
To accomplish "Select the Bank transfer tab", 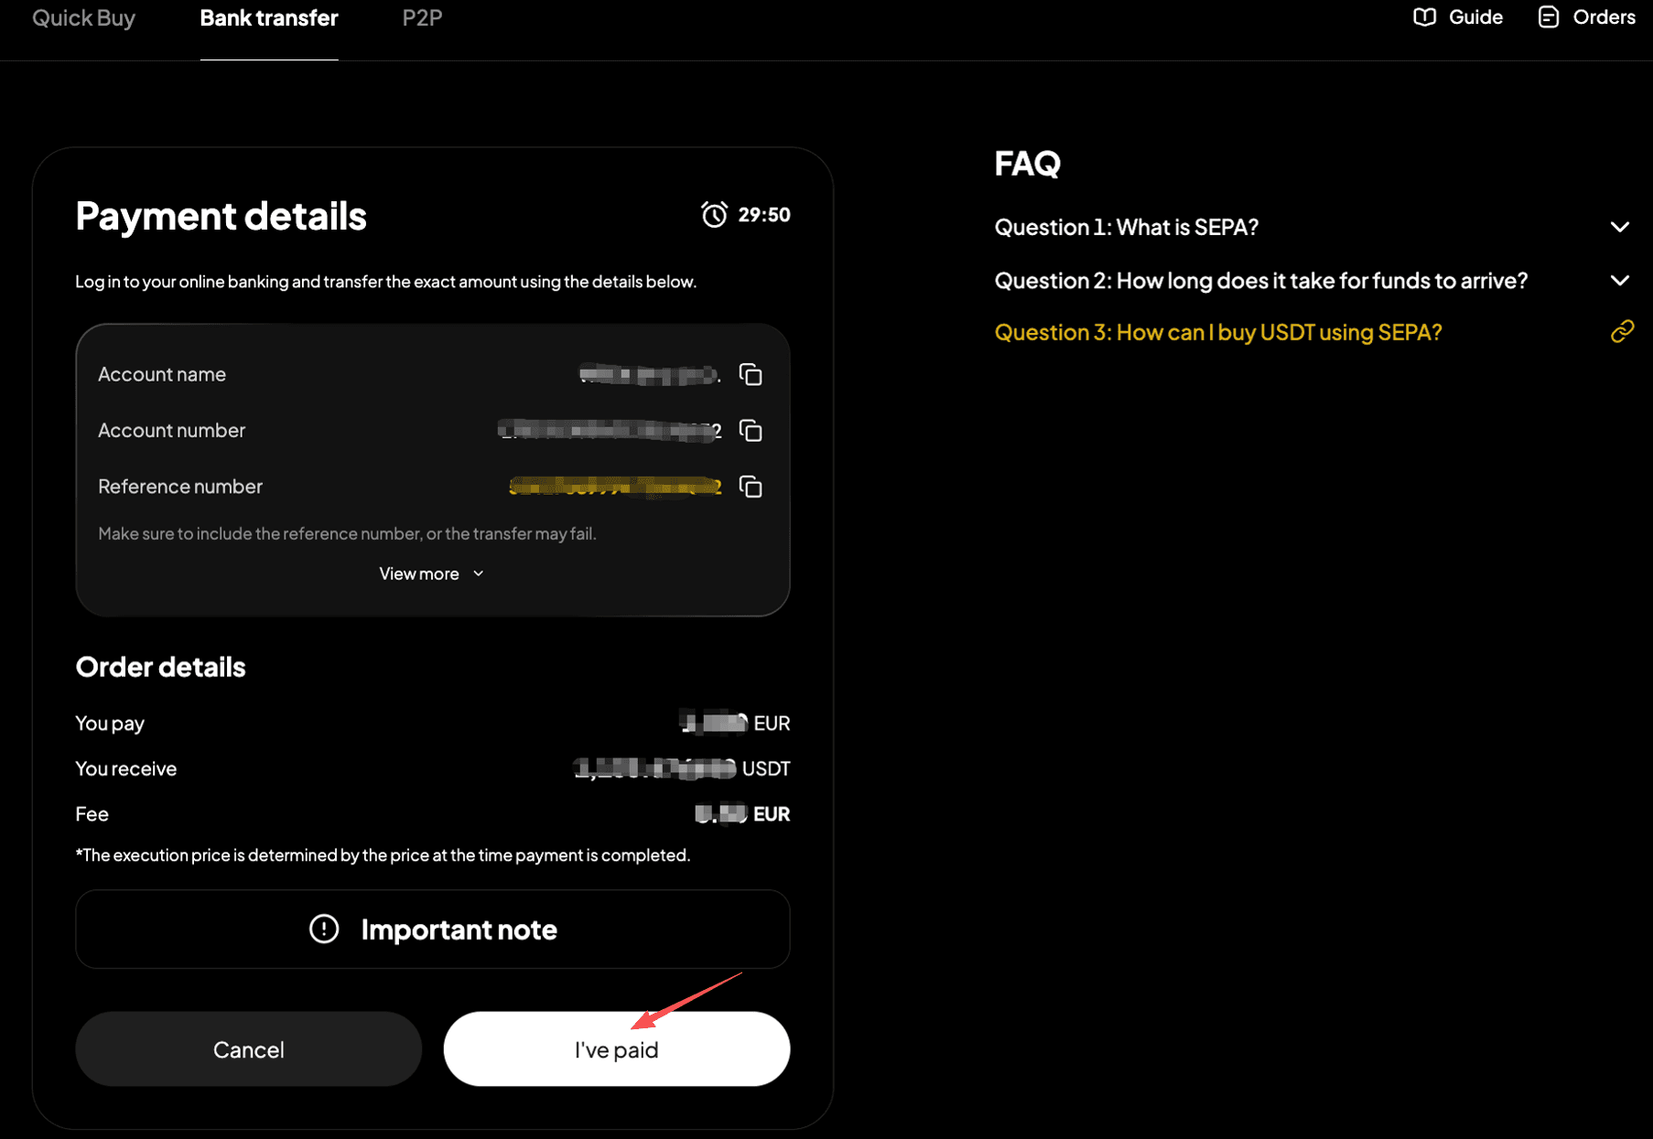I will [x=269, y=18].
